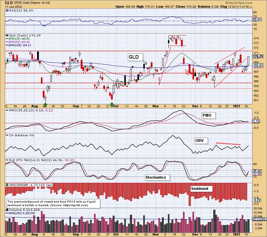
Task: Select the green up-arrow marker before Oct
Action: pyautogui.click(x=112, y=104)
